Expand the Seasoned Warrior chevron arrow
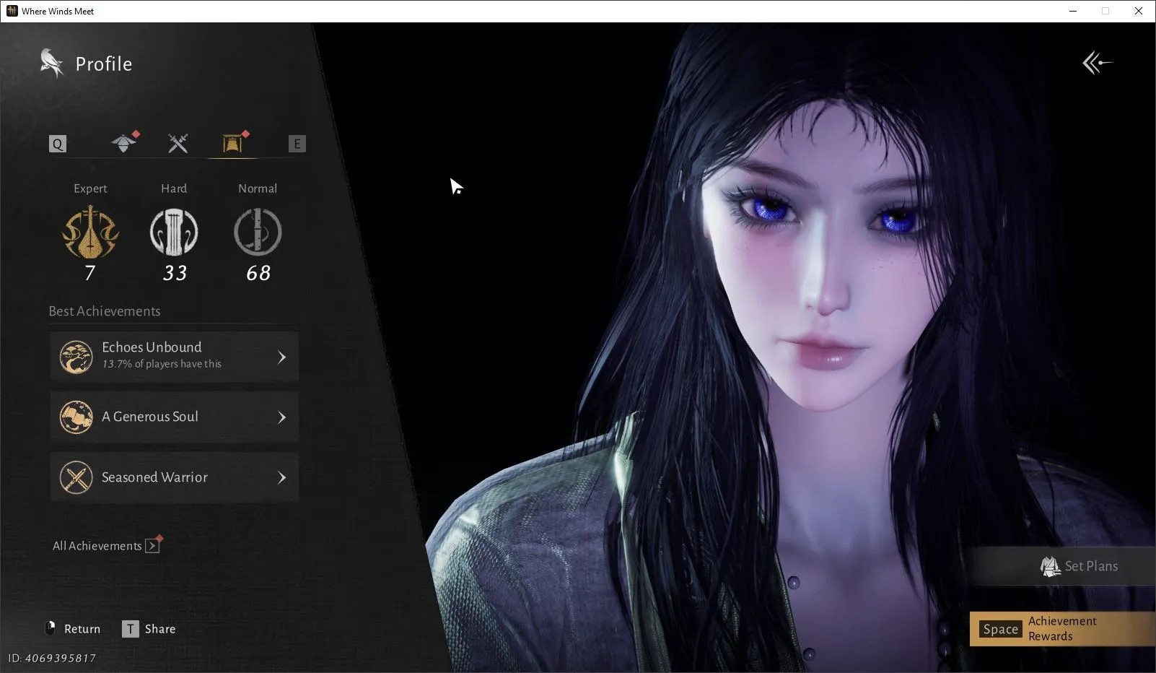Viewport: 1156px width, 673px height. tap(281, 477)
